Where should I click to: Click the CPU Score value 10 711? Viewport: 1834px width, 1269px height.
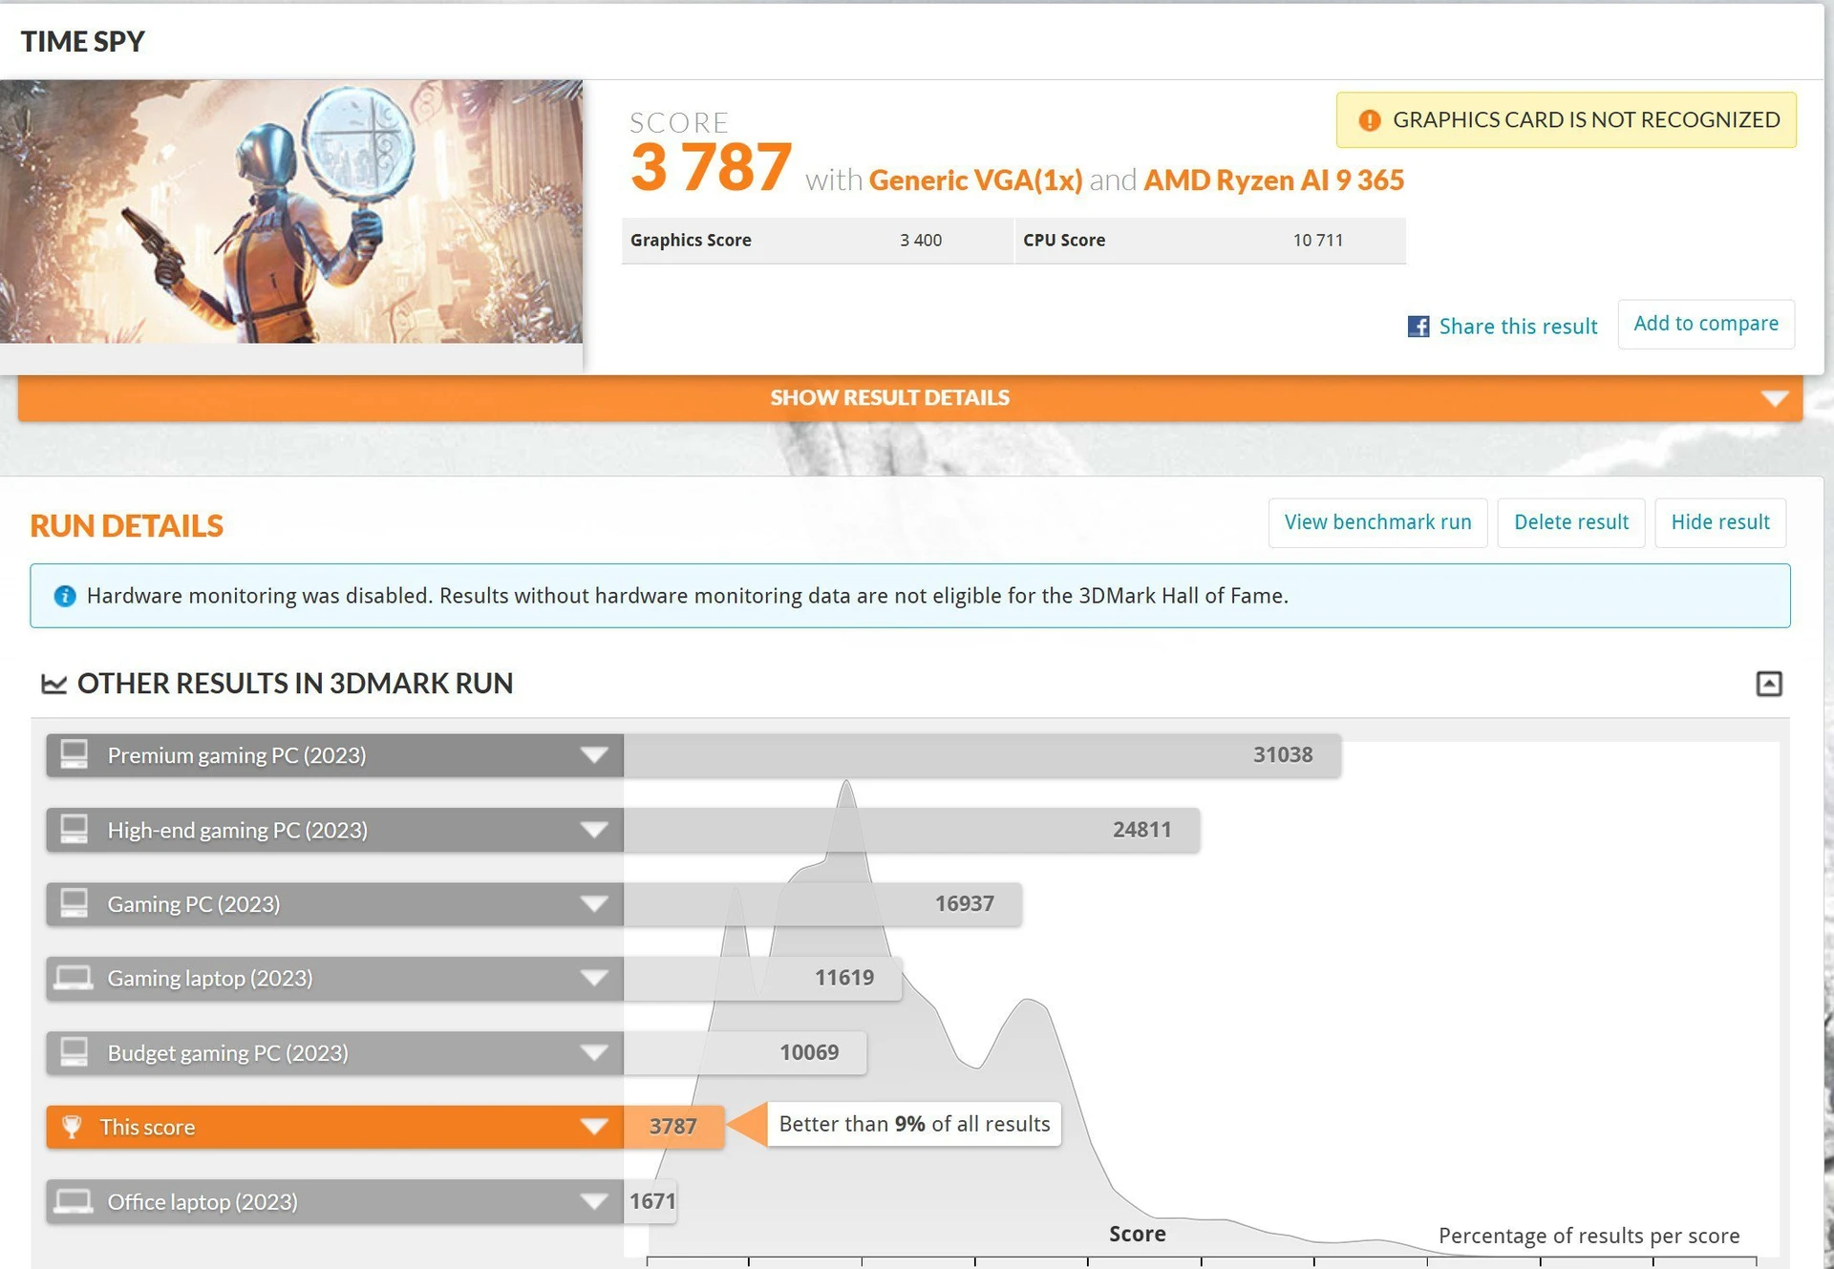pos(1318,241)
